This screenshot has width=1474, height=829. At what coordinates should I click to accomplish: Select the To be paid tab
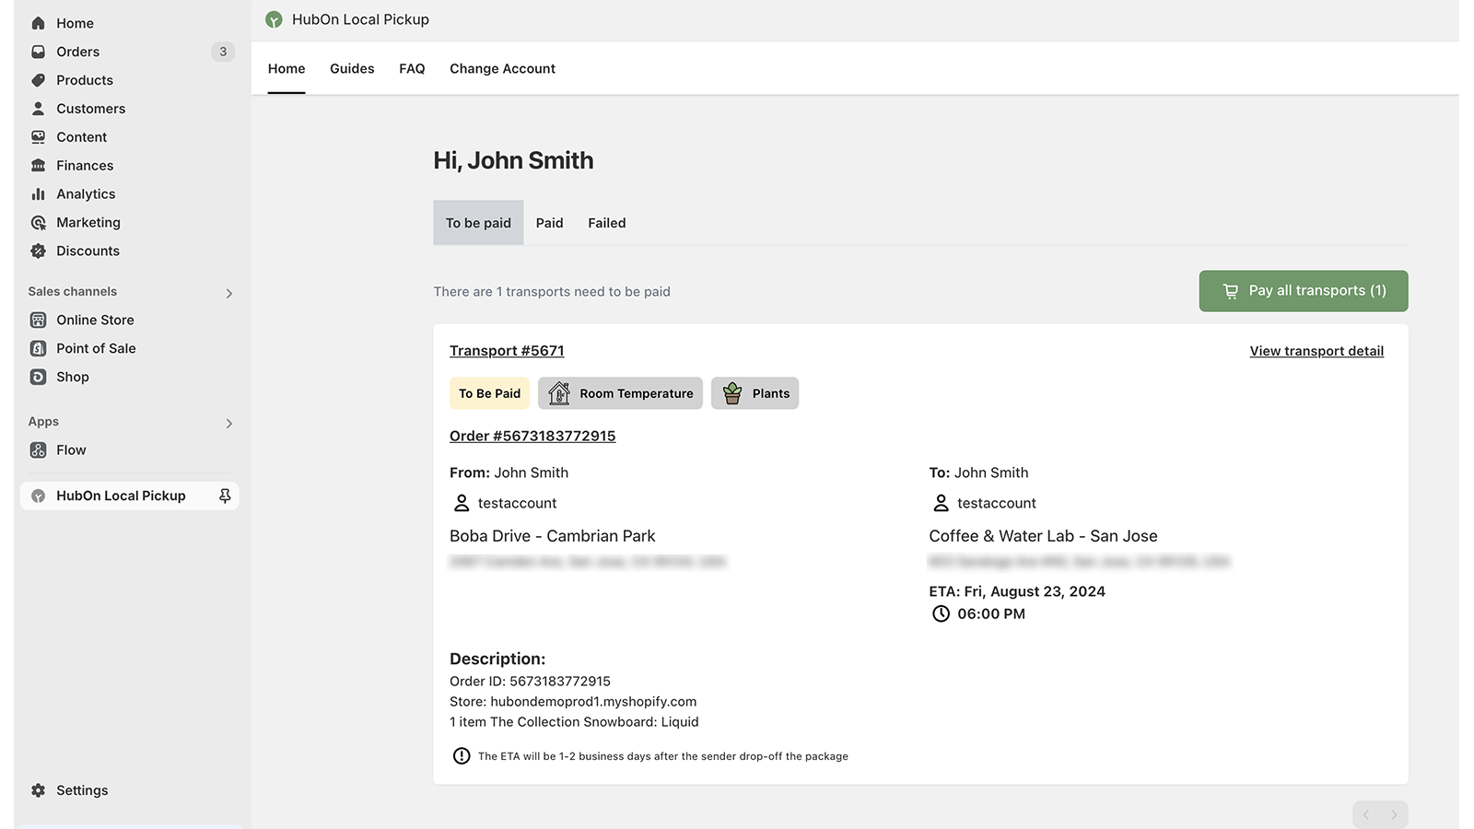[478, 223]
